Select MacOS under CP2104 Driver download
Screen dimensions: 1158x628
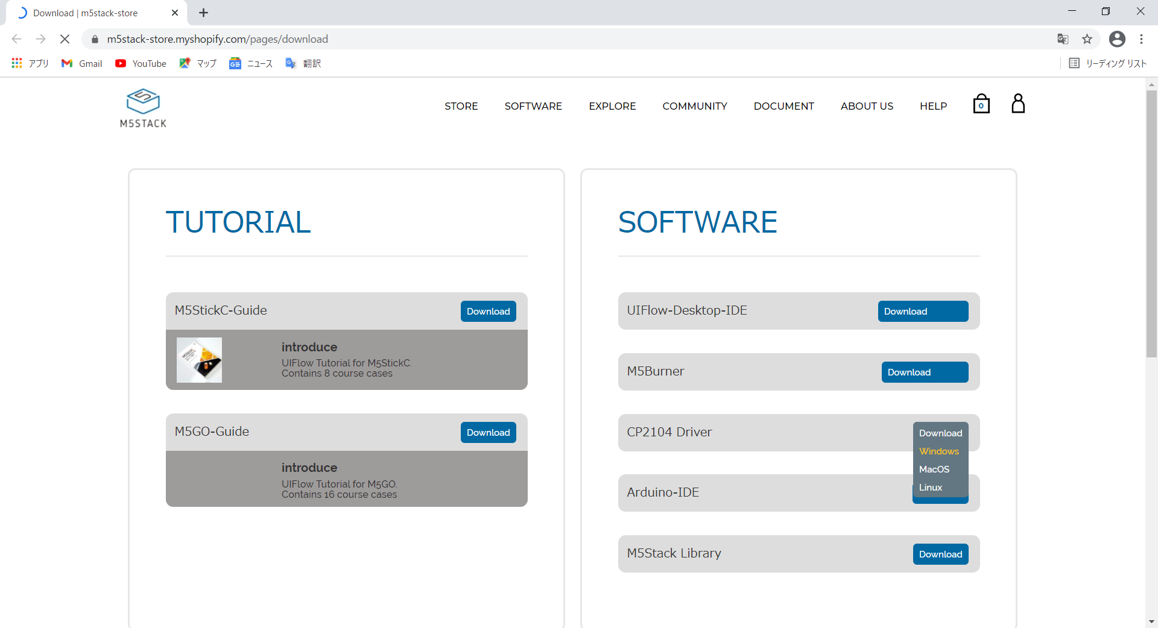click(934, 469)
